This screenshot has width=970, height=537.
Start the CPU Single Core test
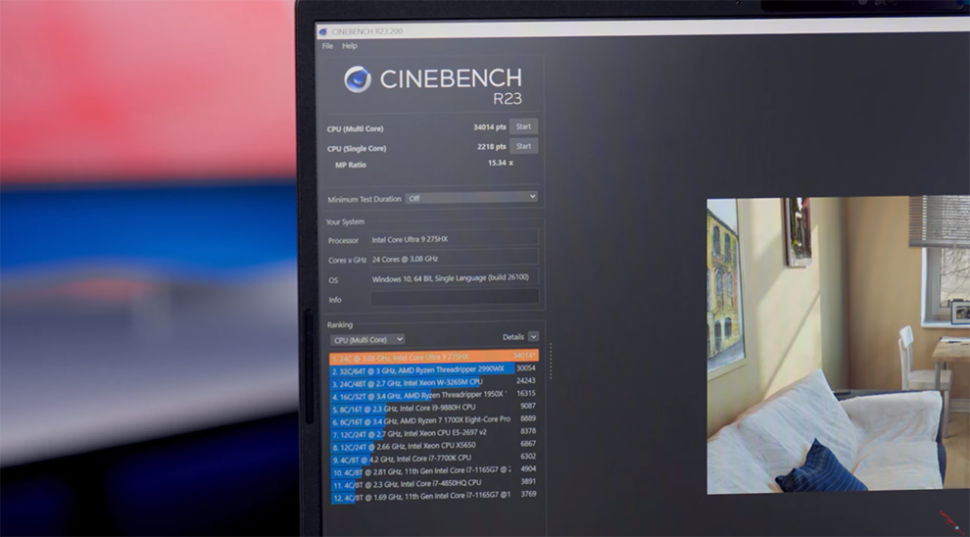point(523,146)
